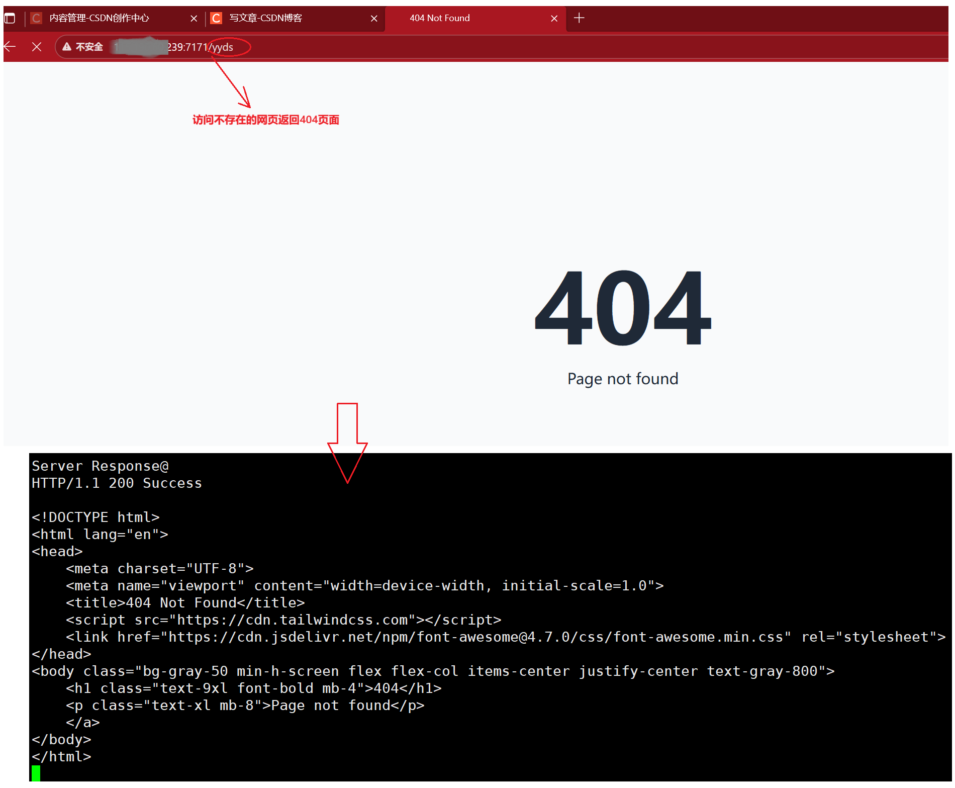Click the '<html lang="en">' terminal line
The width and height of the screenshot is (955, 788).
100,535
